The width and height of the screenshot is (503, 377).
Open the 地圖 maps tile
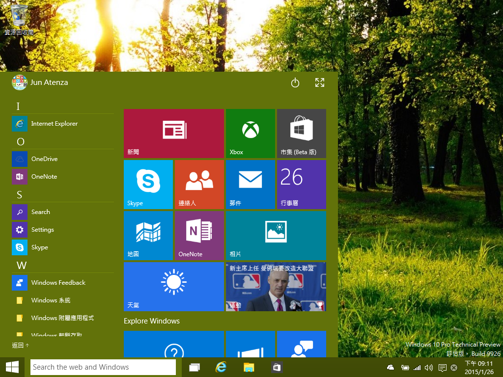[x=148, y=235]
